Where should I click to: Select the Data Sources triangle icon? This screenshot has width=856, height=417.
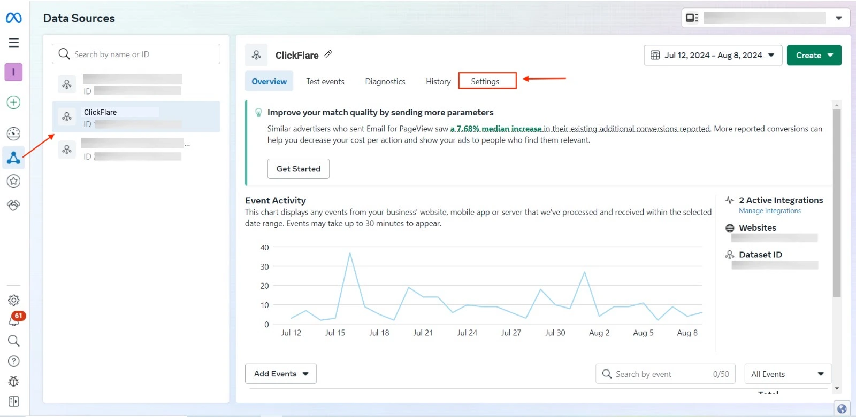(x=13, y=158)
